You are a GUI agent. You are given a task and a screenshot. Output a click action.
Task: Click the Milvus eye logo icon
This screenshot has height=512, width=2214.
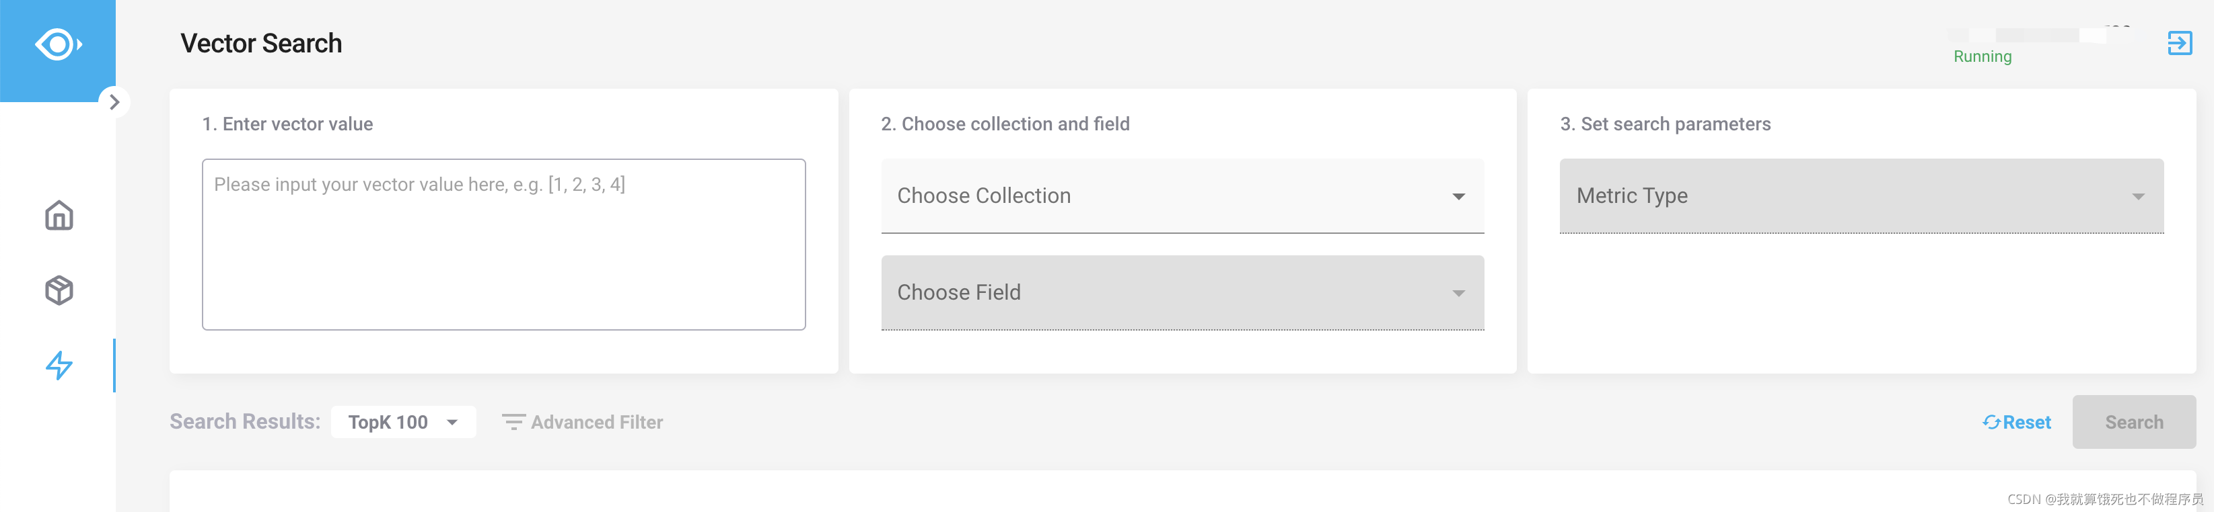58,44
